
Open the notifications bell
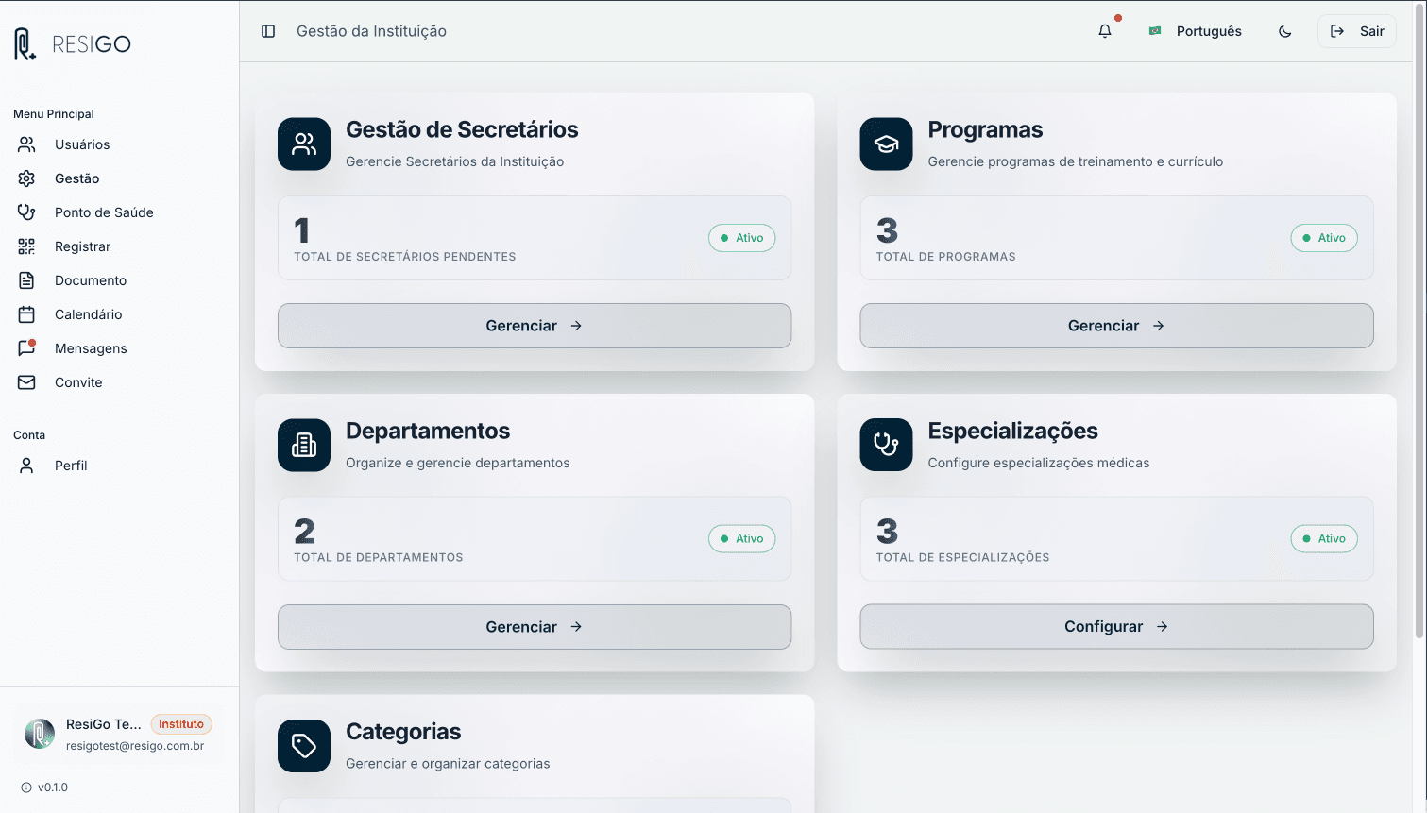click(x=1105, y=31)
